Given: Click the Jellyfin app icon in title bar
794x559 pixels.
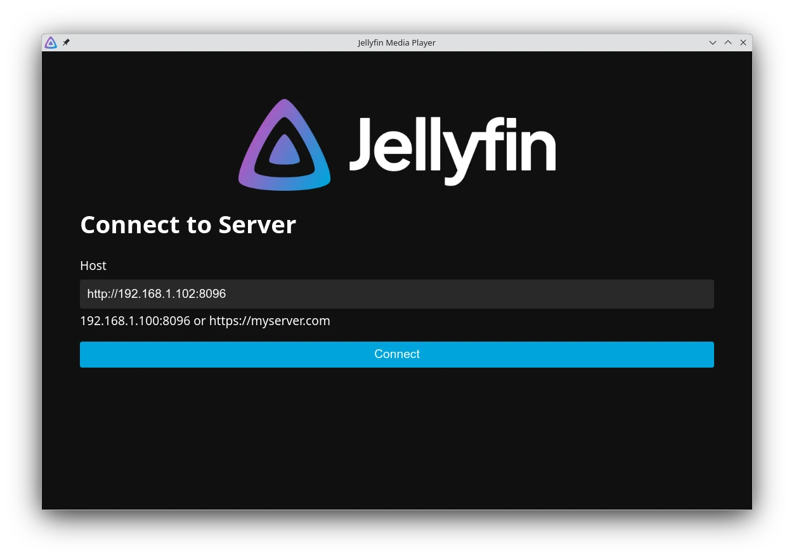Looking at the screenshot, I should pyautogui.click(x=51, y=42).
